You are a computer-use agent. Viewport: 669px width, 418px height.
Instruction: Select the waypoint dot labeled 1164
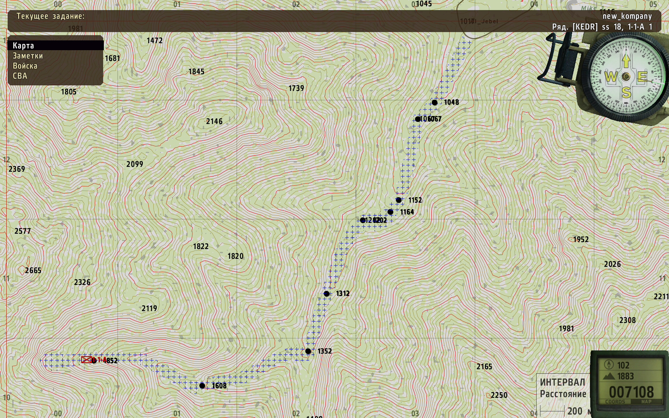(390, 212)
